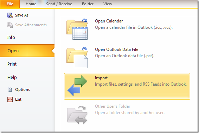Switch to the Home ribbon tab
Viewport: 199px width, 133px height.
point(31,4)
